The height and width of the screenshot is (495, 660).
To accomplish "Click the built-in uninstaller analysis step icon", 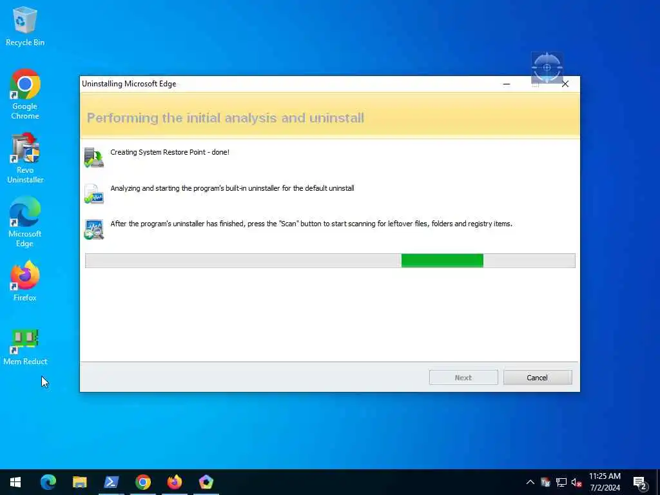I will tap(94, 193).
